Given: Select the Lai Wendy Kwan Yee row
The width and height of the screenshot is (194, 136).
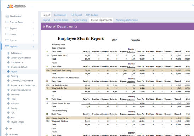Looking at the screenshot, I should pos(118,85).
